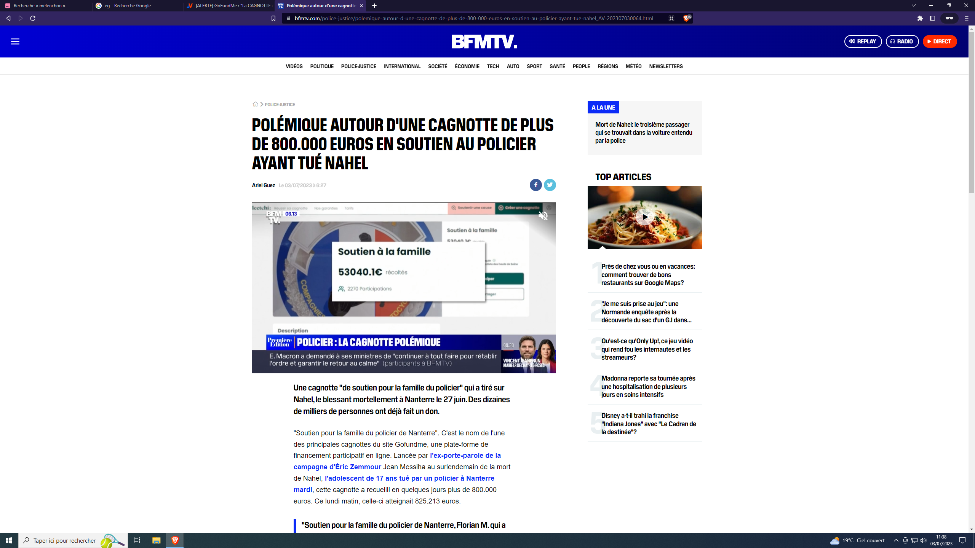
Task: Show hidden system tray icons
Action: (x=896, y=540)
